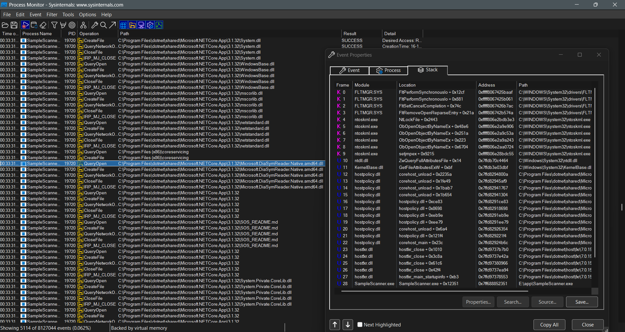Viewport: 625px width, 332px height.
Task: Open the Tools menu
Action: [68, 15]
